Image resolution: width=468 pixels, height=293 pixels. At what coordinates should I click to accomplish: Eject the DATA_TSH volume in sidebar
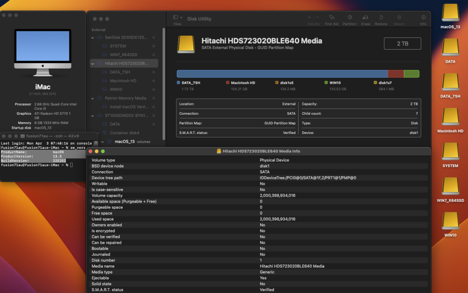(154, 72)
